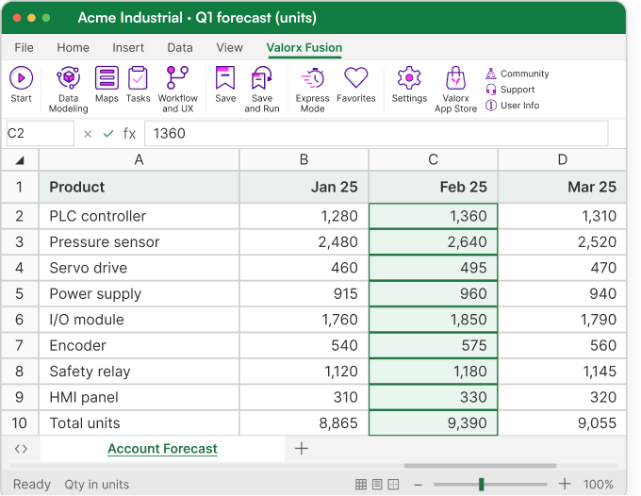Select row 5 header
This screenshot has width=641, height=496.
[x=20, y=293]
